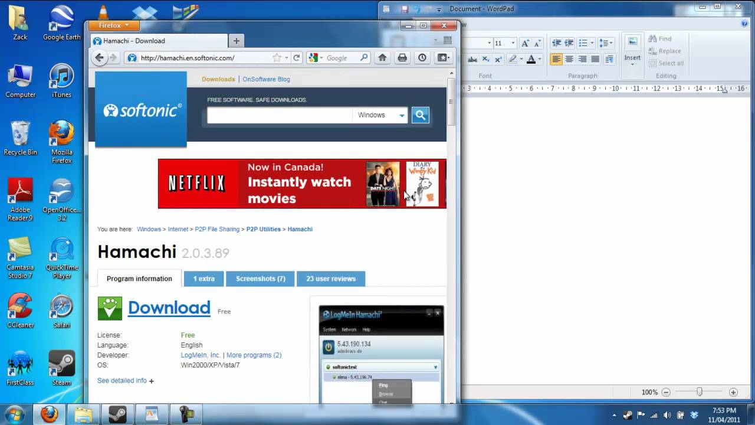Print the page using Firefox printer icon
The image size is (755, 425).
[x=402, y=58]
